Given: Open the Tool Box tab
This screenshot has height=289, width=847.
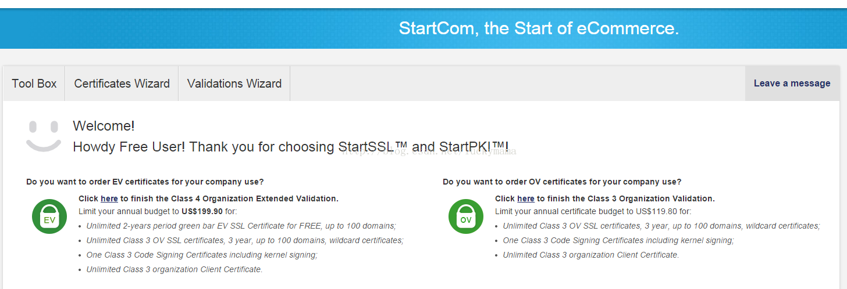Looking at the screenshot, I should point(34,84).
